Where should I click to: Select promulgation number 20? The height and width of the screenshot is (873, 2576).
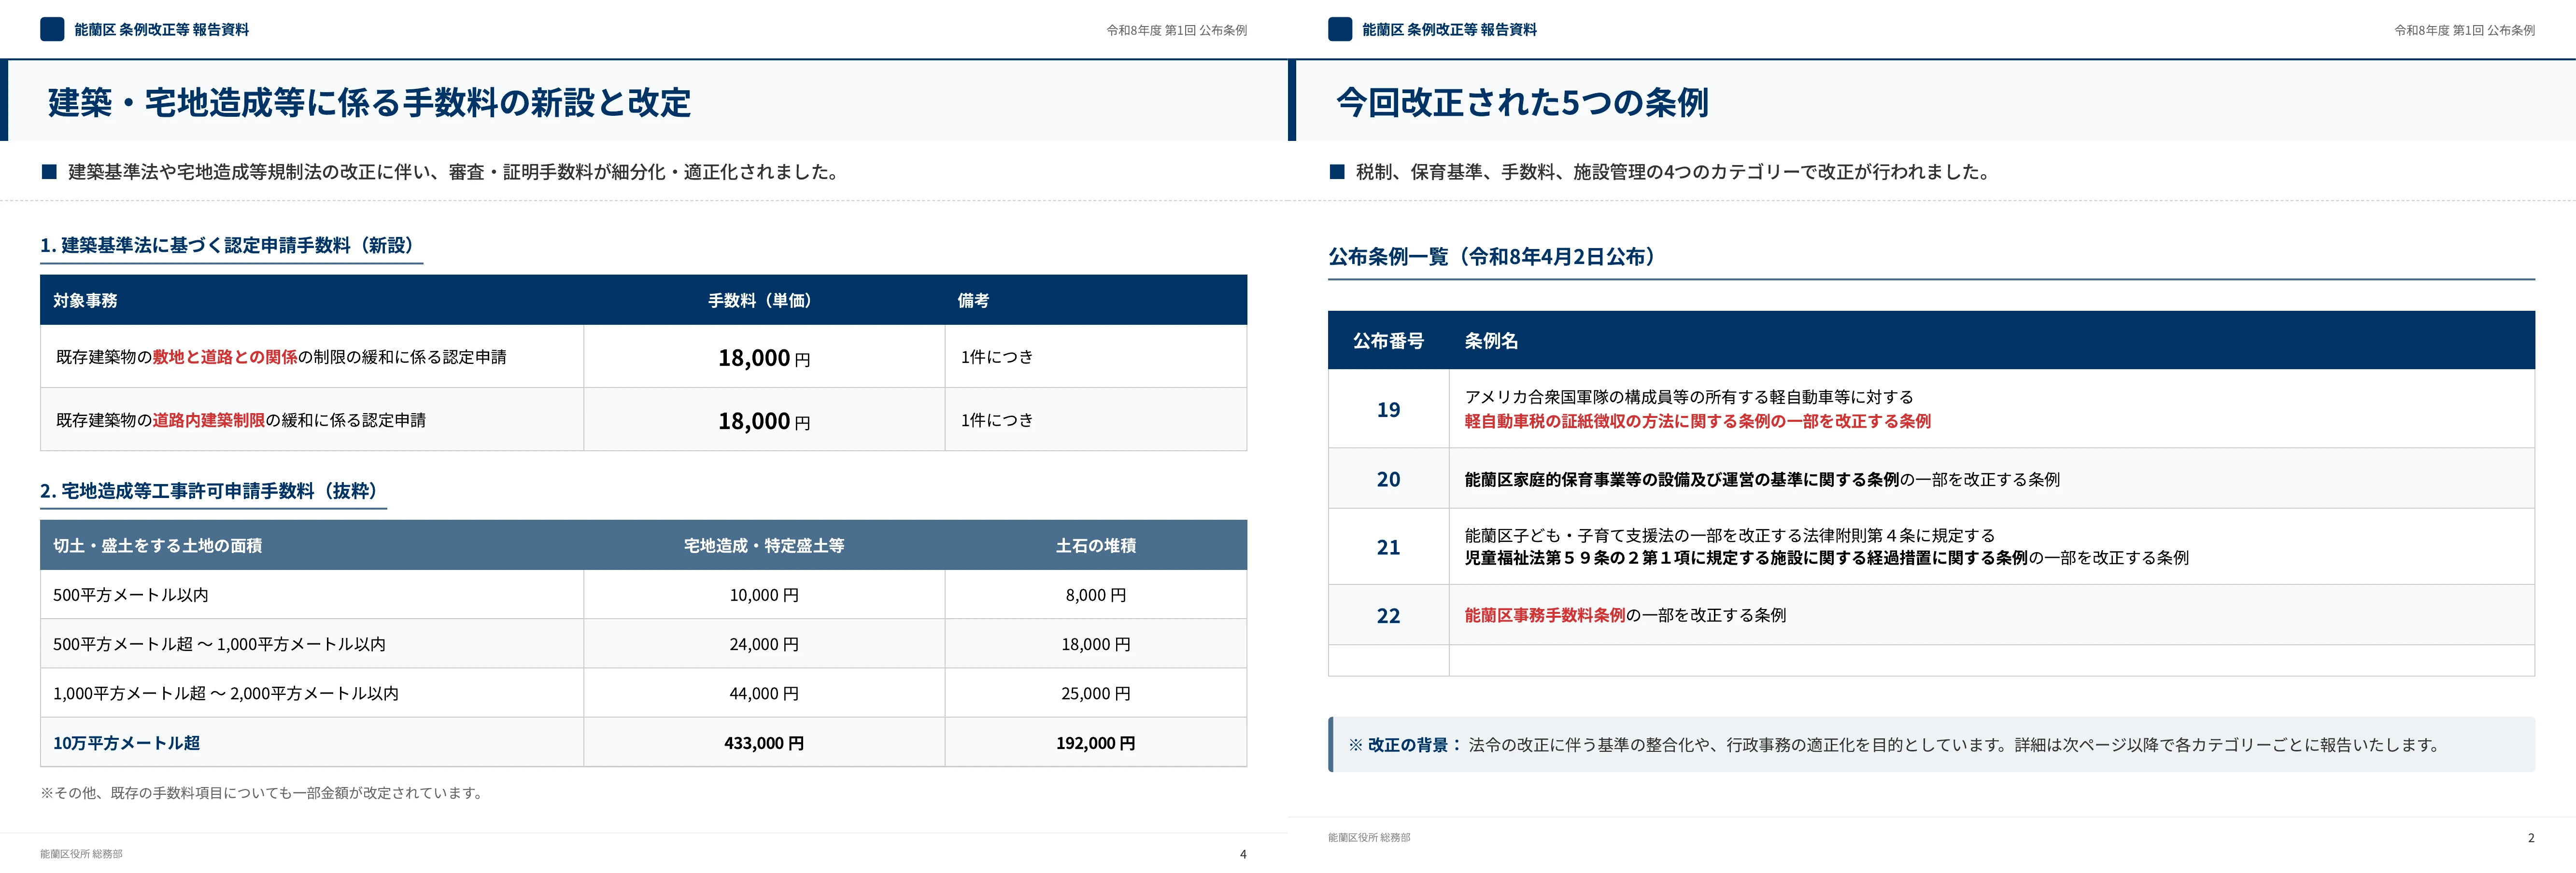click(1388, 480)
